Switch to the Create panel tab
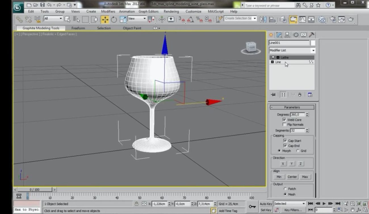The height and width of the screenshot is (214, 369). (x=271, y=35)
